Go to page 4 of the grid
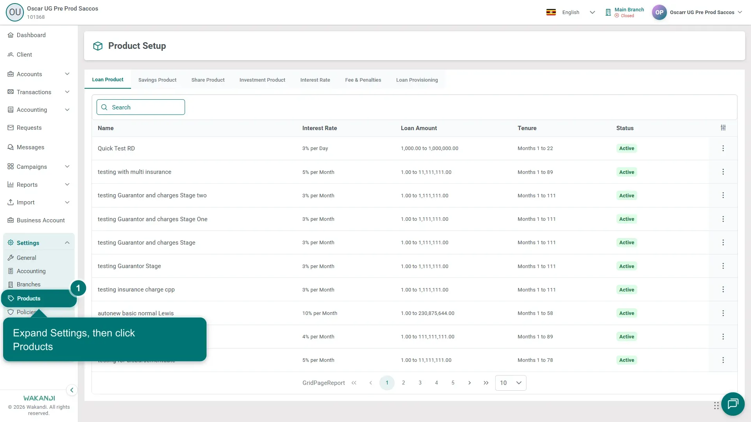The image size is (751, 422). tap(437, 383)
